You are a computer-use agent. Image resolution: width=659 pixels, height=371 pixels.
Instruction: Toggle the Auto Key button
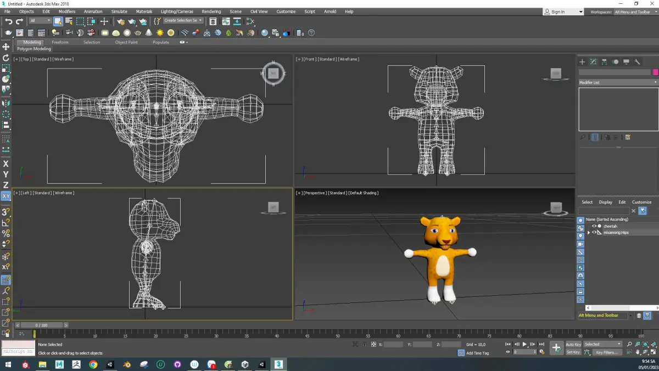click(573, 344)
